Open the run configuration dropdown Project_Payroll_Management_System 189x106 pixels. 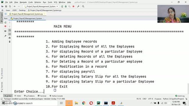tap(41, 6)
